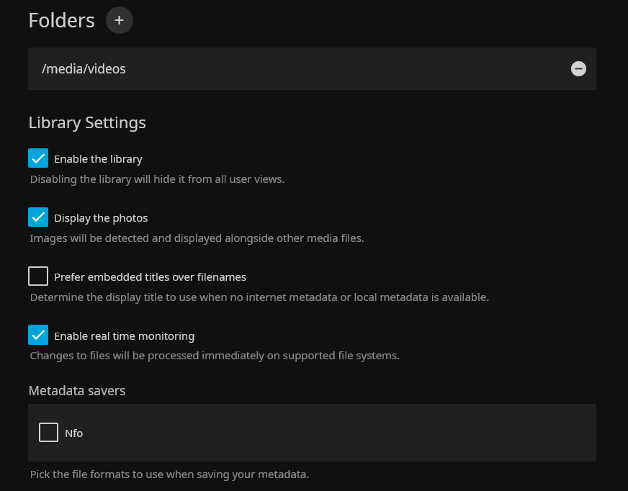This screenshot has width=628, height=491.
Task: Remove the /media/videos folder
Action: [578, 69]
